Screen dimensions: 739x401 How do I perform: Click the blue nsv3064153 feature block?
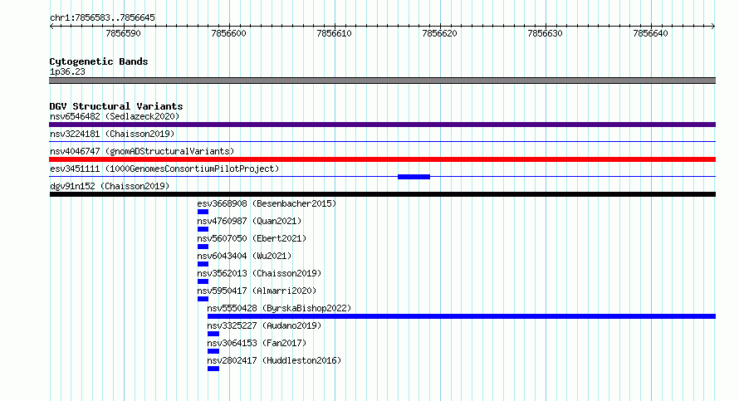[213, 351]
